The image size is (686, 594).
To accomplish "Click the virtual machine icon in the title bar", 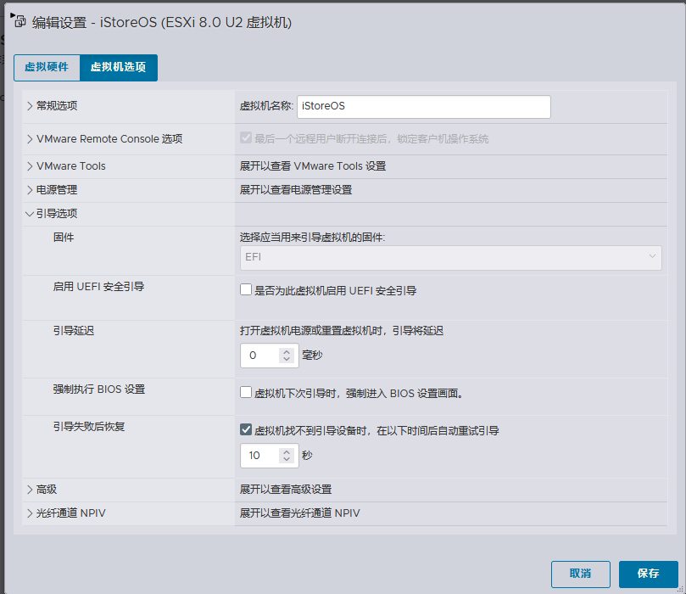I will pyautogui.click(x=19, y=22).
